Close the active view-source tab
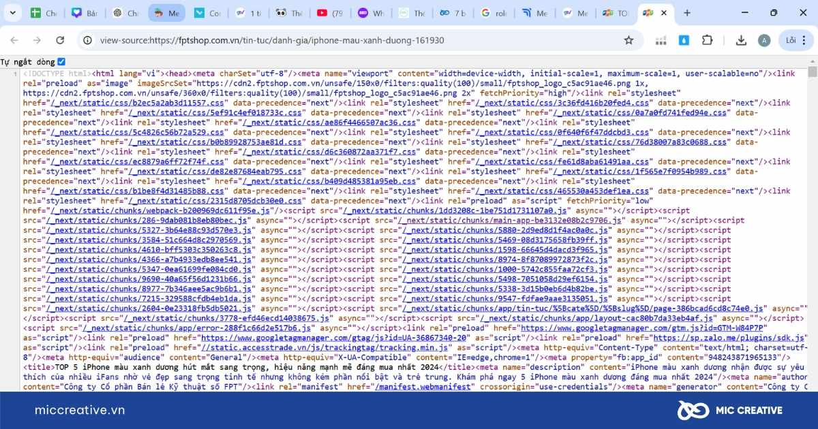This screenshot has height=429, width=818. pyautogui.click(x=664, y=13)
